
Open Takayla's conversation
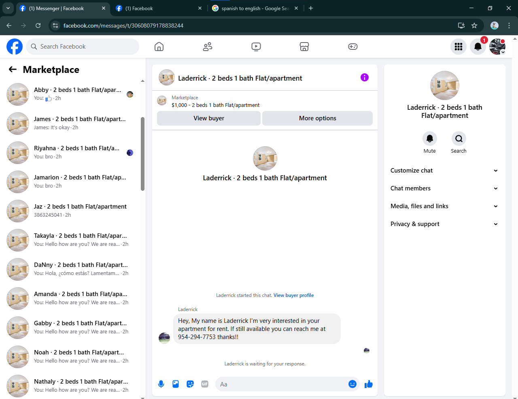click(71, 240)
